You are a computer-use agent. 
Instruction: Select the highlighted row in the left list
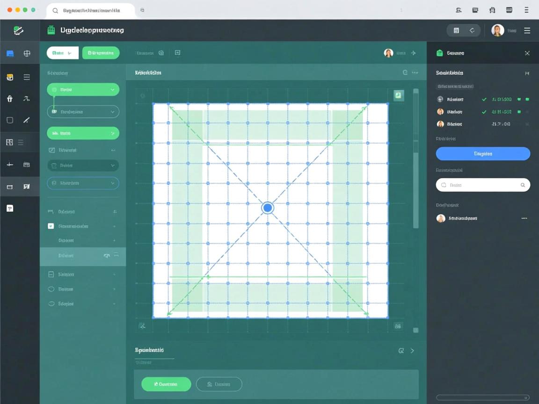[82, 256]
